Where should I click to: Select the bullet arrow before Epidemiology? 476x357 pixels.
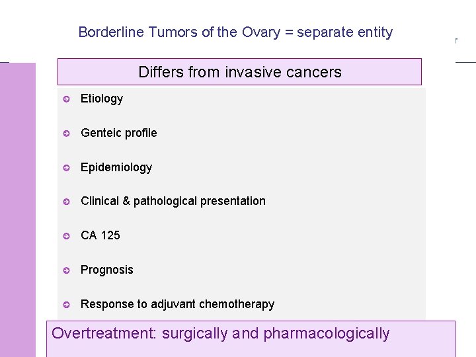point(66,168)
